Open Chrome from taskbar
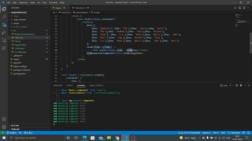Viewport: 252px width, 141px height. pos(117,137)
